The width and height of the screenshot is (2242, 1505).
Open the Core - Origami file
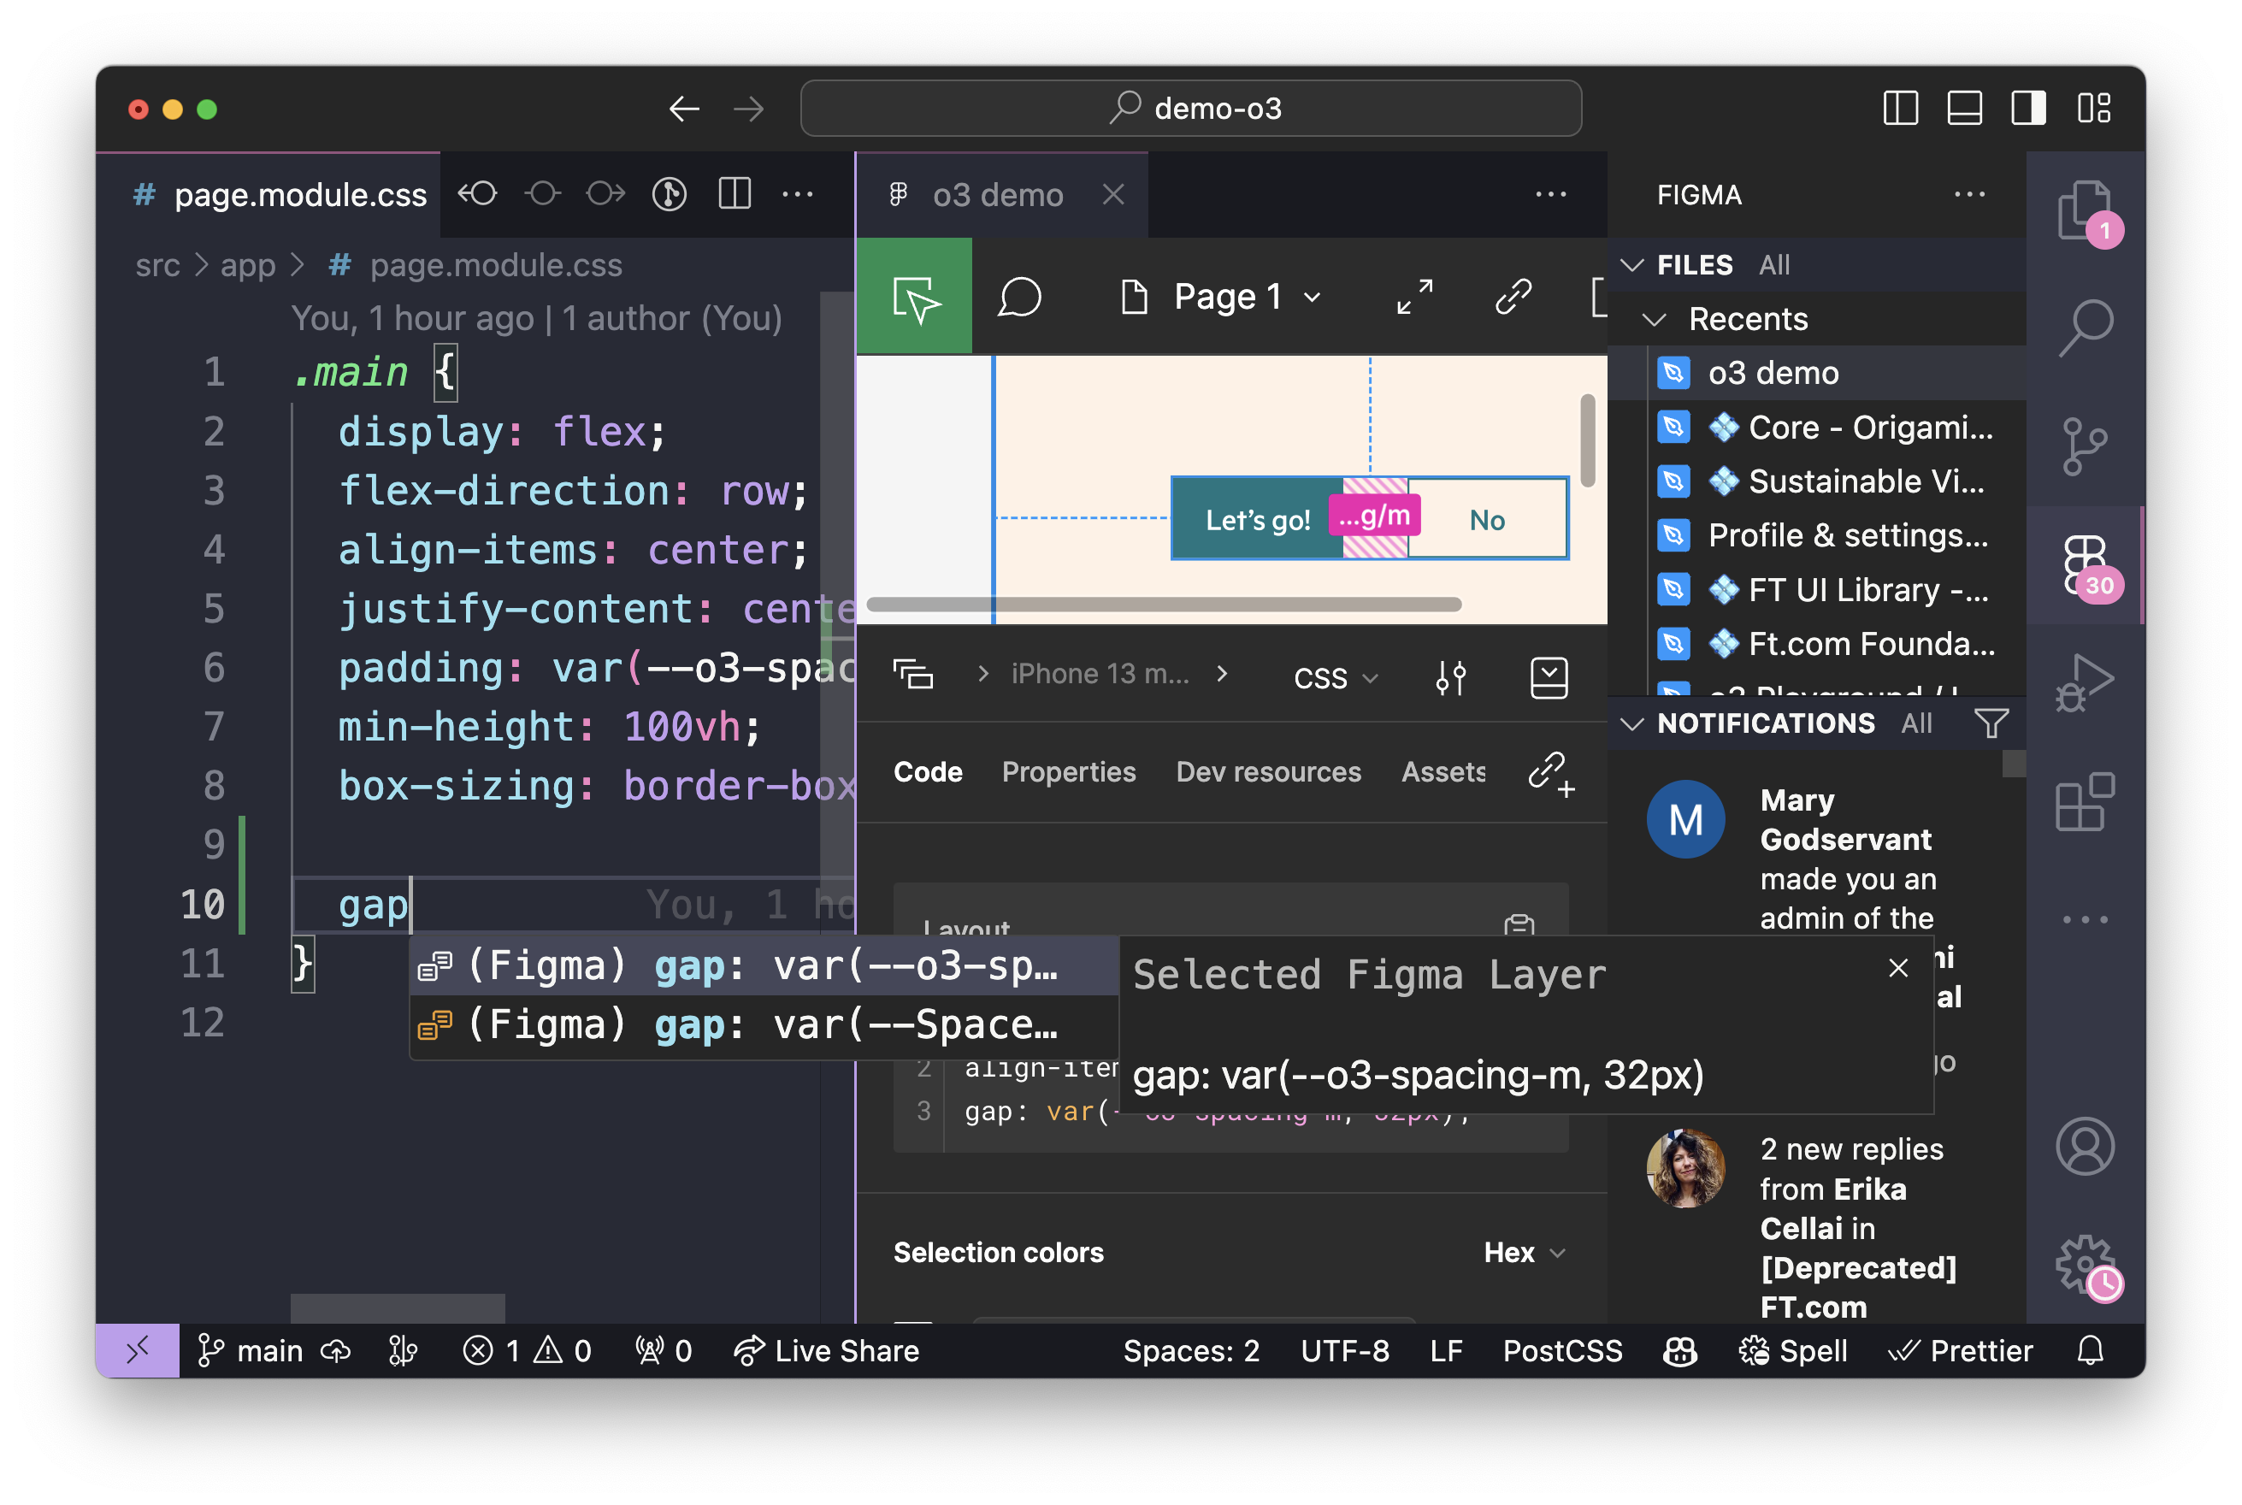point(1818,427)
